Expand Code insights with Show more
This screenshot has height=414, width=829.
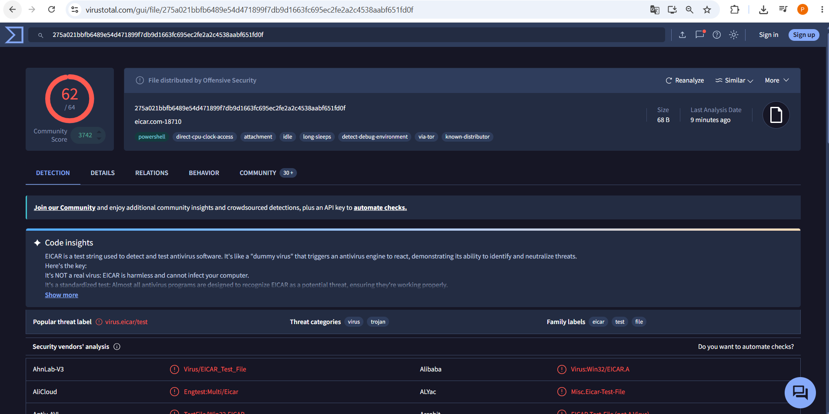[x=62, y=295]
